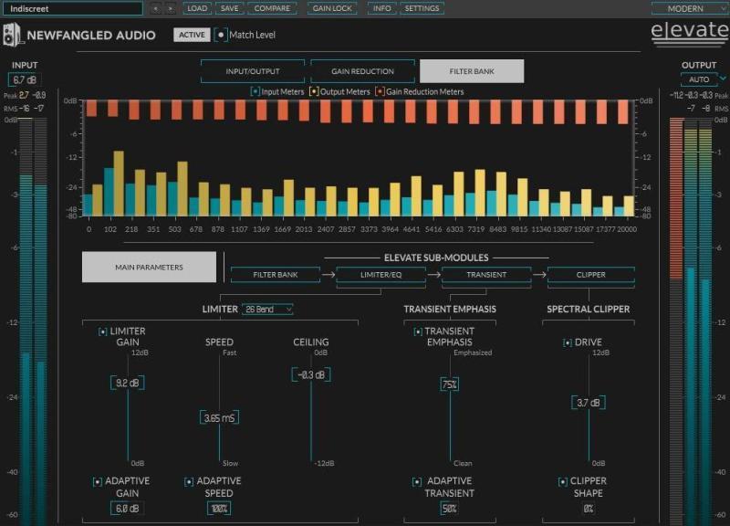The width and height of the screenshot is (730, 526).
Task: Toggle the Input Meters display
Action: point(255,92)
